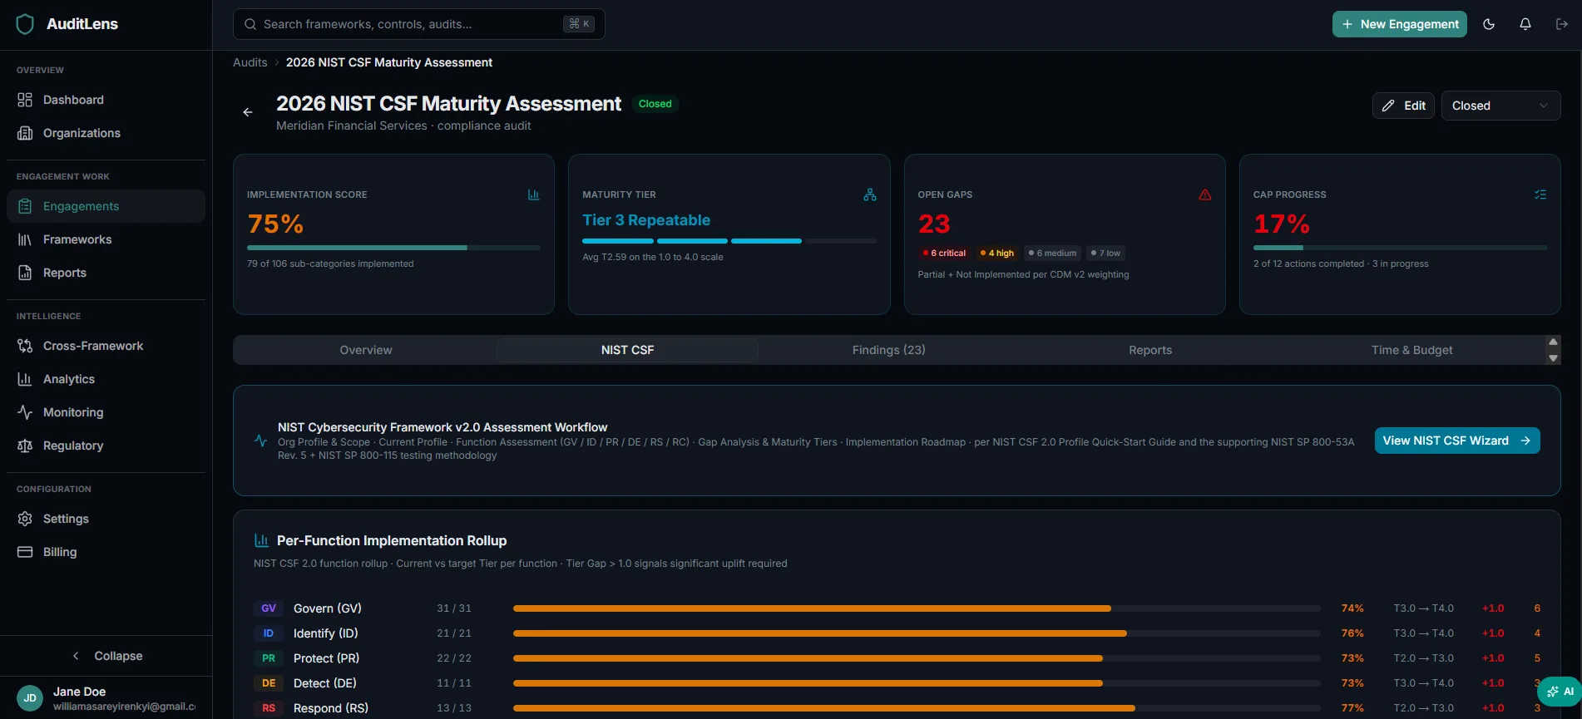Select the NIST CSF tab
The image size is (1582, 719).
coord(628,350)
